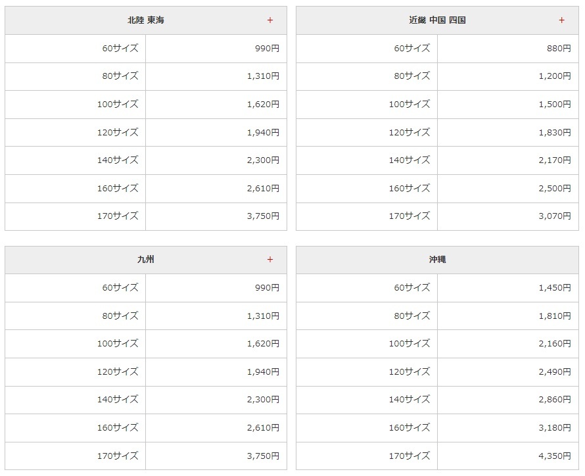The image size is (585, 476).
Task: Click the 880円 price for 60サイズ
Action: tap(559, 48)
